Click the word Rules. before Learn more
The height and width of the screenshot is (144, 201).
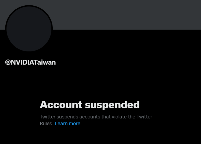(47, 124)
